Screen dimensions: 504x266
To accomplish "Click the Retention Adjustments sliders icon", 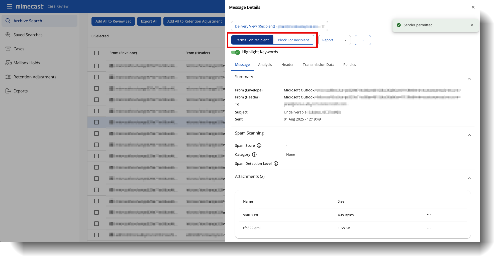I will coord(8,77).
